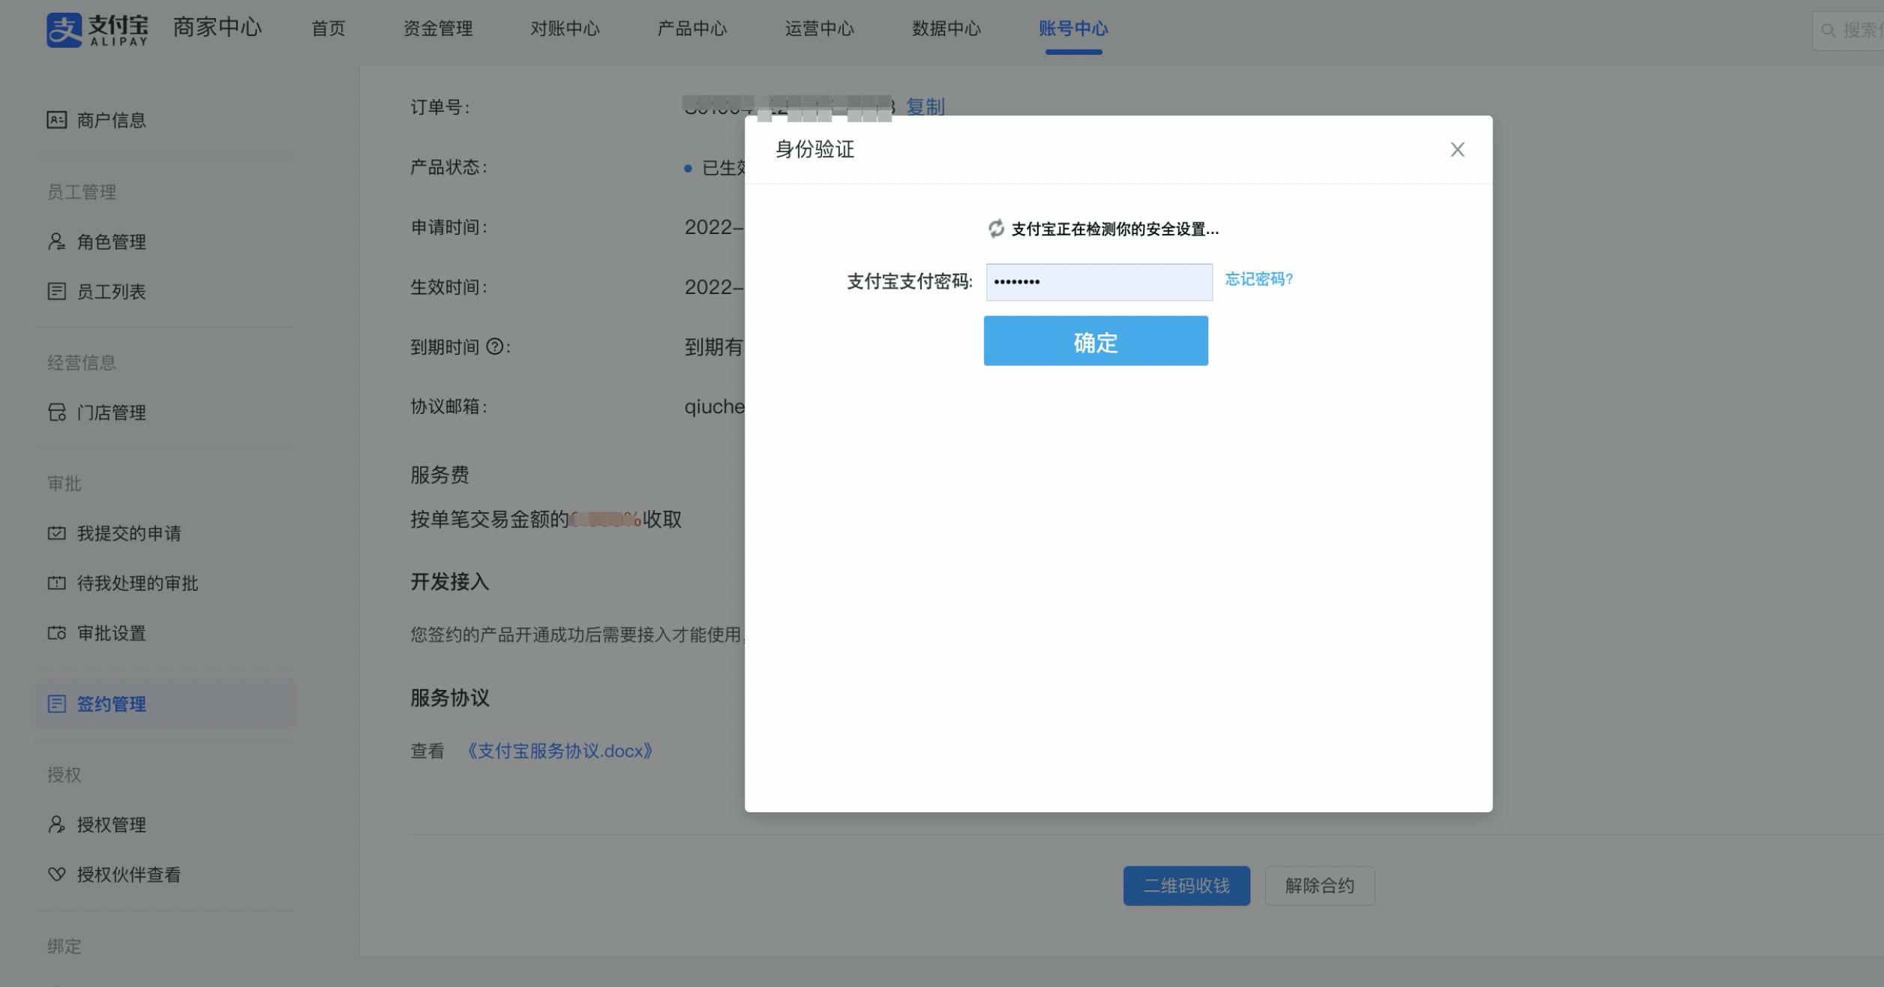The height and width of the screenshot is (987, 1884).
Task: Copy the order number via 复制
Action: tap(925, 107)
